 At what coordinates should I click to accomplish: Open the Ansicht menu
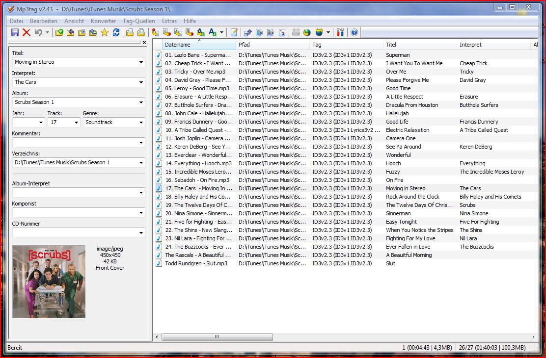click(x=74, y=21)
